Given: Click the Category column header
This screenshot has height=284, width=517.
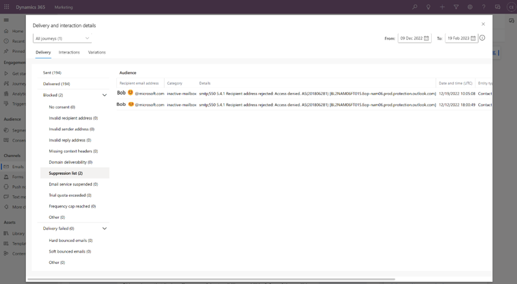Looking at the screenshot, I should click(x=174, y=83).
